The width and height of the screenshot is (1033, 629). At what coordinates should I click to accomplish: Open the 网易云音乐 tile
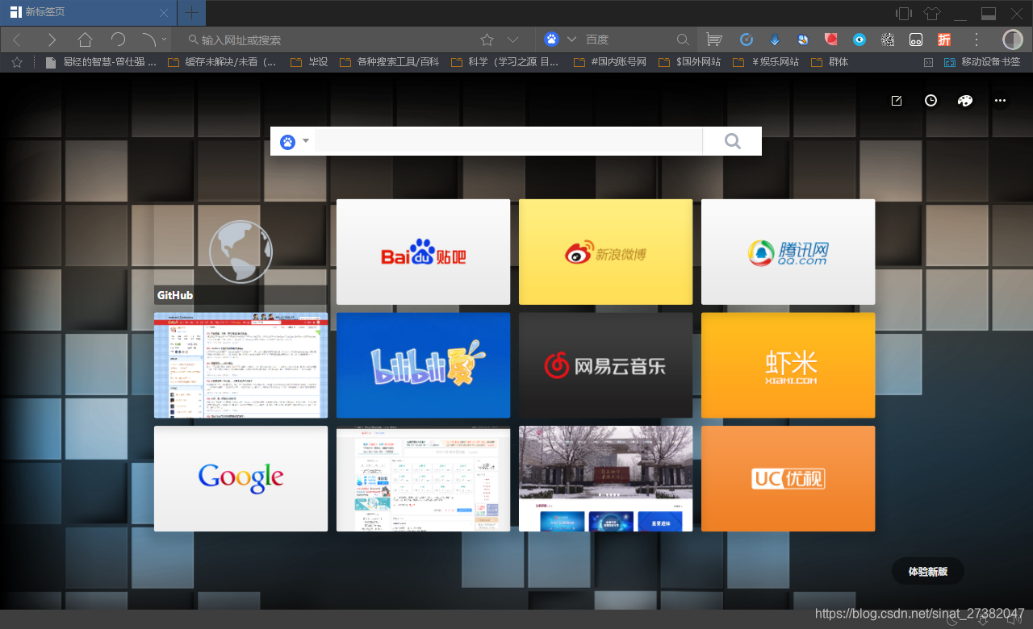click(605, 365)
